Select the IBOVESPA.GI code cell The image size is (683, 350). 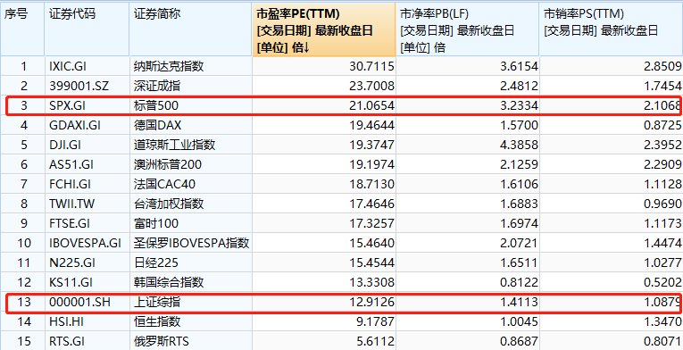[87, 243]
